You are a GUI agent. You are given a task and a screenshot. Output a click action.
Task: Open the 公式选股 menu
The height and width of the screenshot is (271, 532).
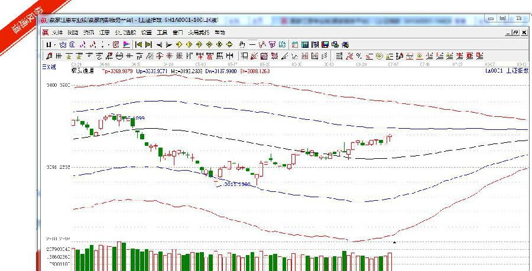(x=125, y=32)
